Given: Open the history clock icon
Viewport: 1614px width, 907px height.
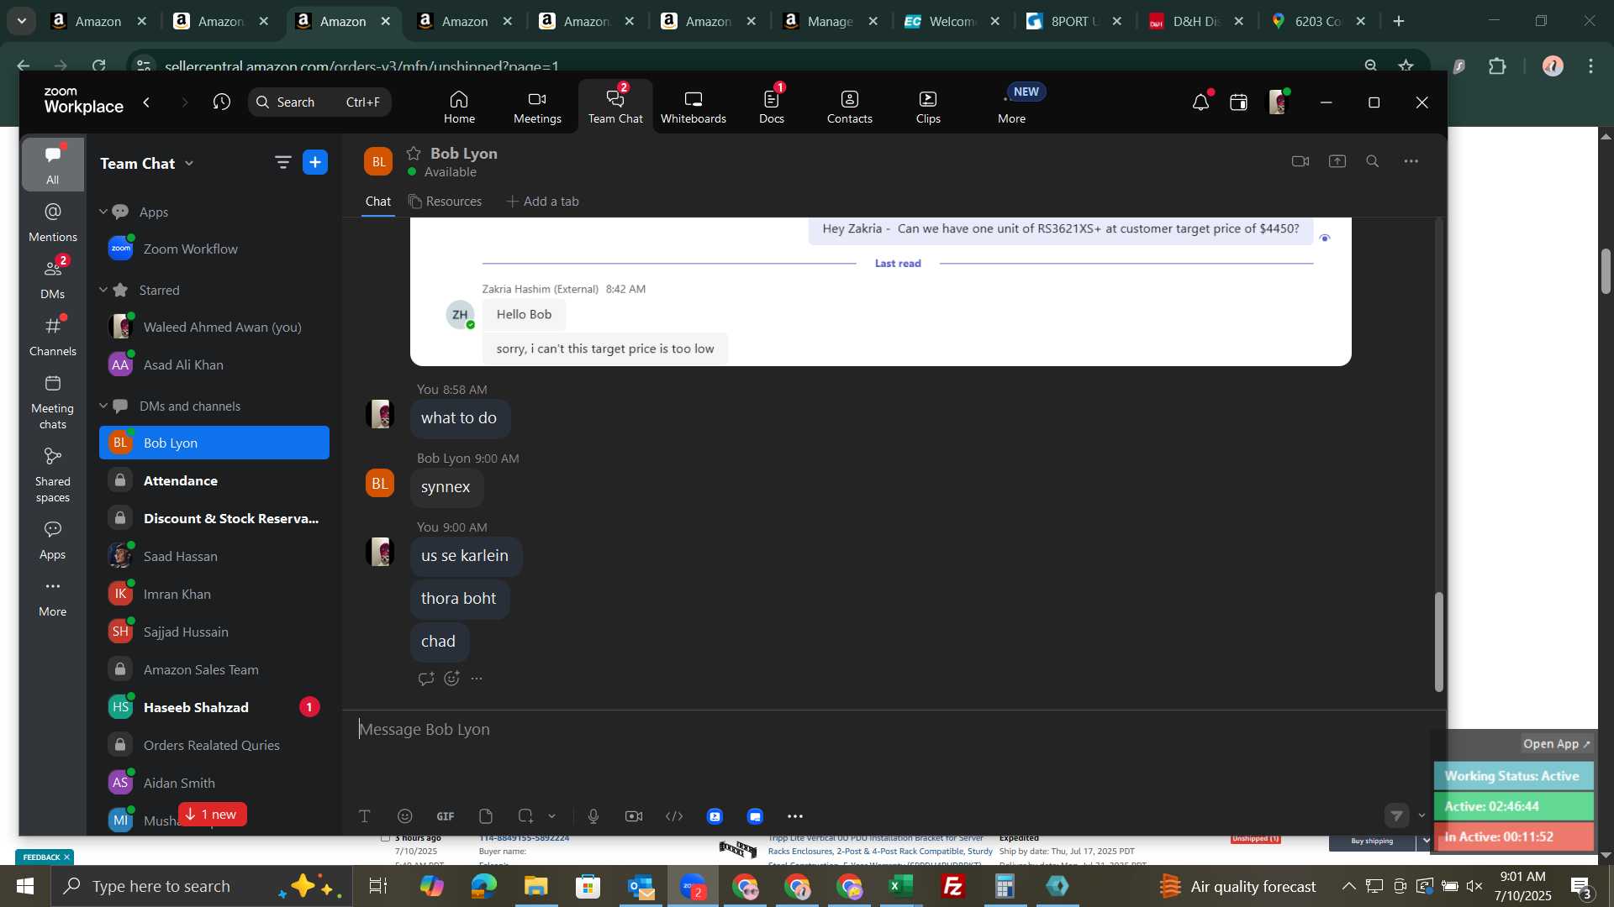Looking at the screenshot, I should [x=222, y=102].
